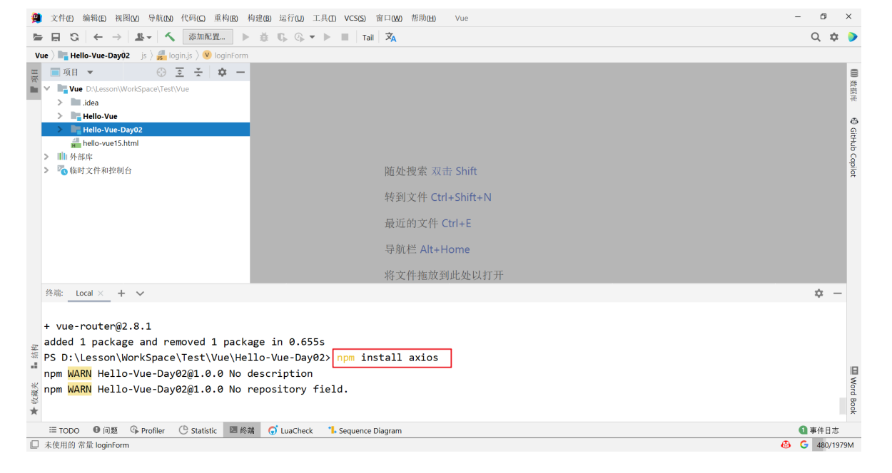Open project panel gear options
Image resolution: width=892 pixels, height=473 pixels.
222,72
